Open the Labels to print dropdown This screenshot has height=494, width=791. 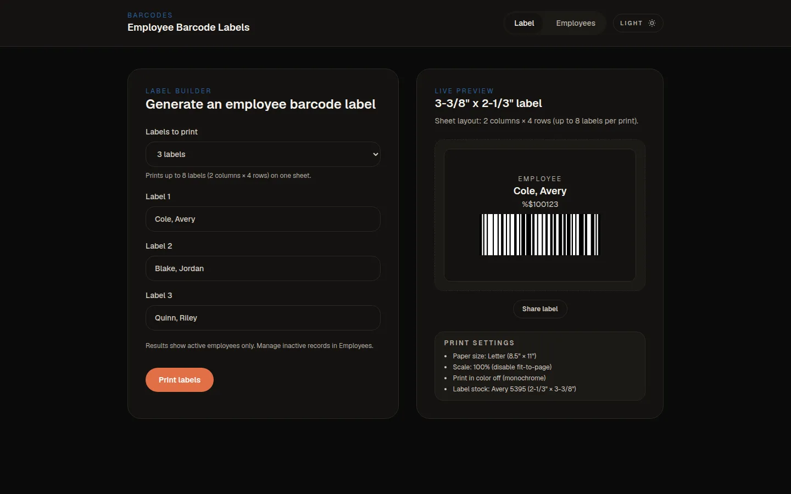coord(263,154)
